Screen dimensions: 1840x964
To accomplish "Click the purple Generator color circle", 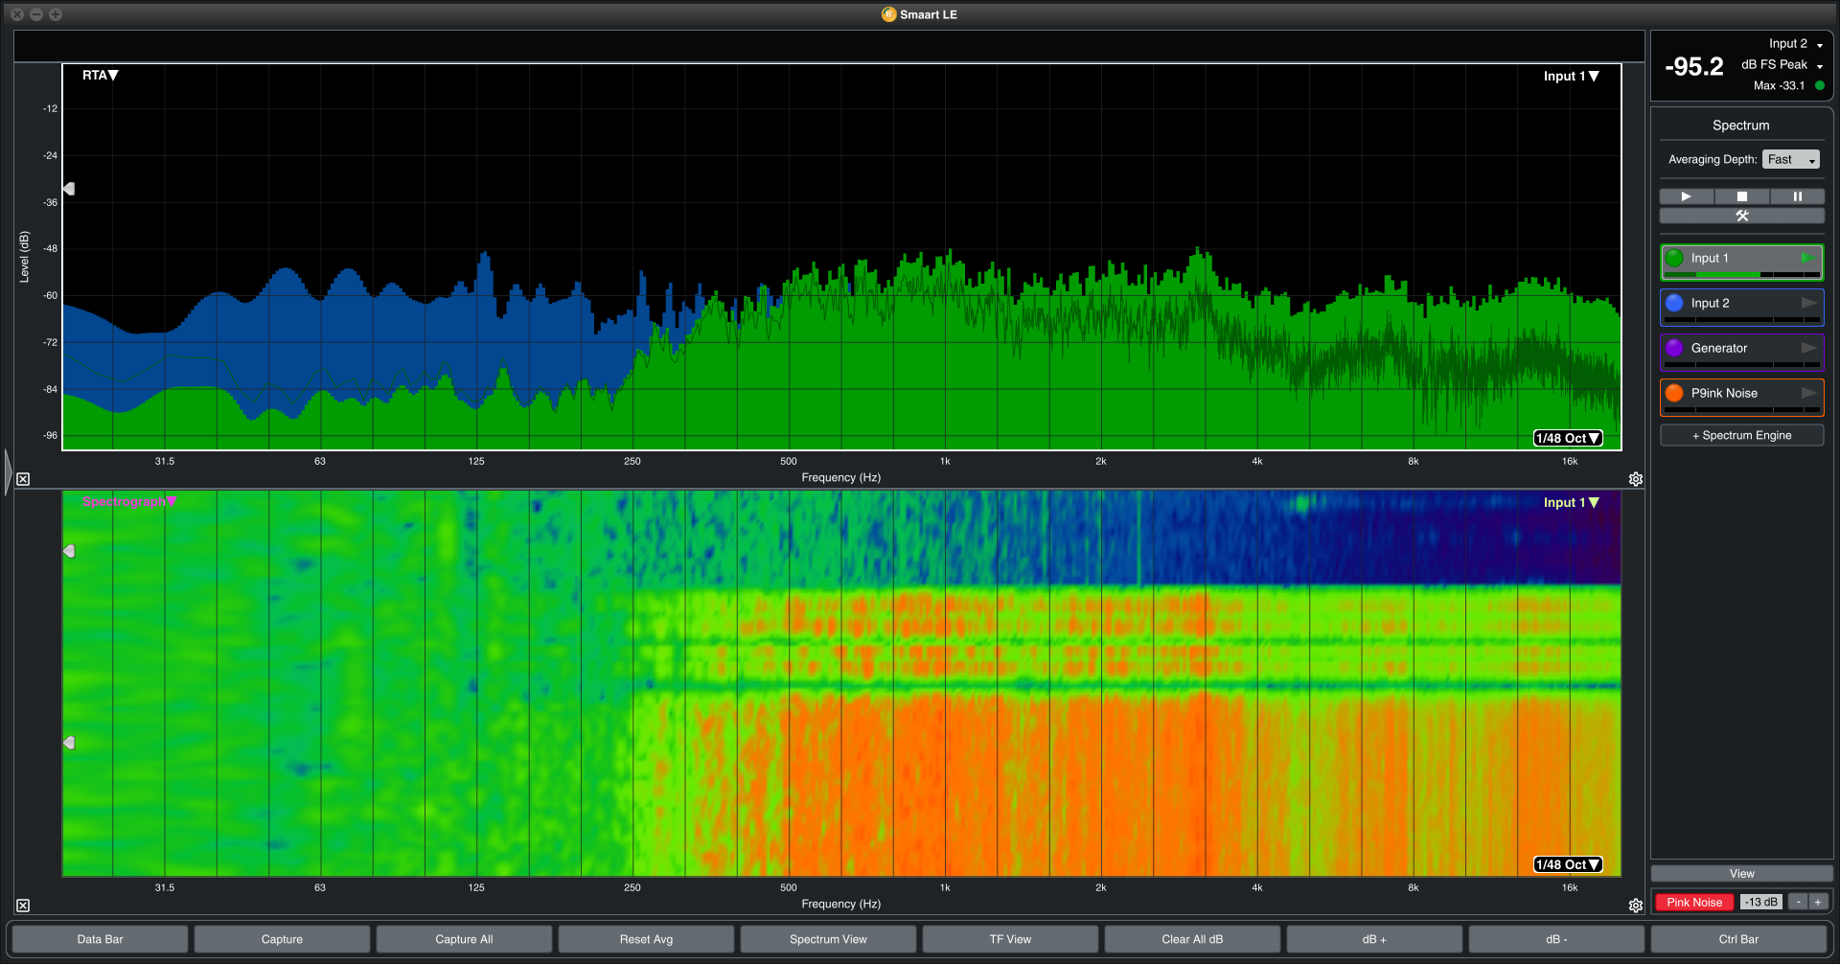I will 1674,348.
